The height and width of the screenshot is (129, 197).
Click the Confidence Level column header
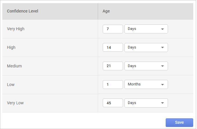(23, 11)
